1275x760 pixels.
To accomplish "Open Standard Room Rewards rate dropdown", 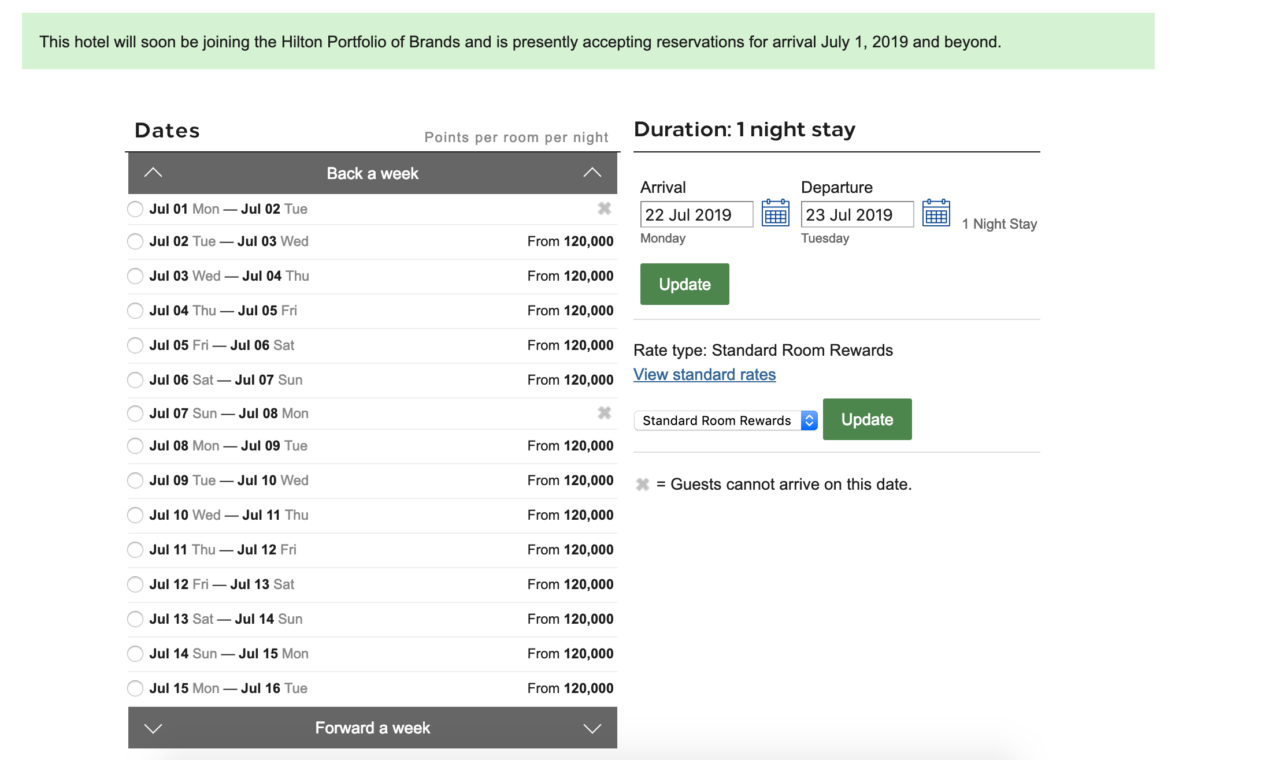I will point(725,420).
